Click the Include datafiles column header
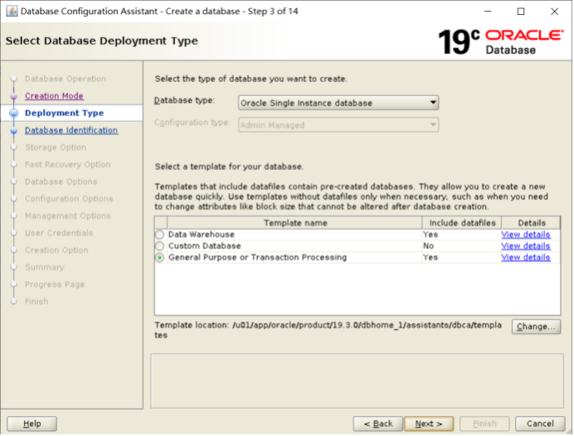The height and width of the screenshot is (436, 574). (x=462, y=223)
